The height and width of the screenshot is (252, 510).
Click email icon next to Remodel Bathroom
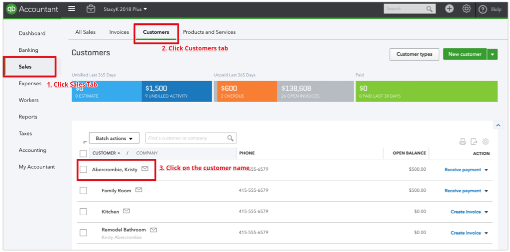(x=153, y=230)
